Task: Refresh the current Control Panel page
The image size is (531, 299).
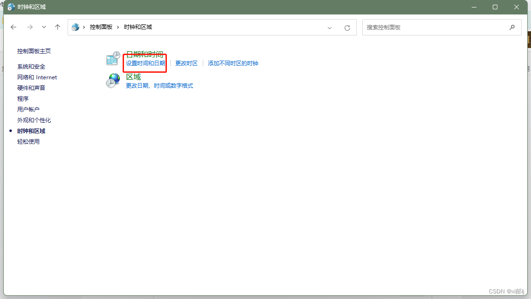Action: (x=347, y=27)
